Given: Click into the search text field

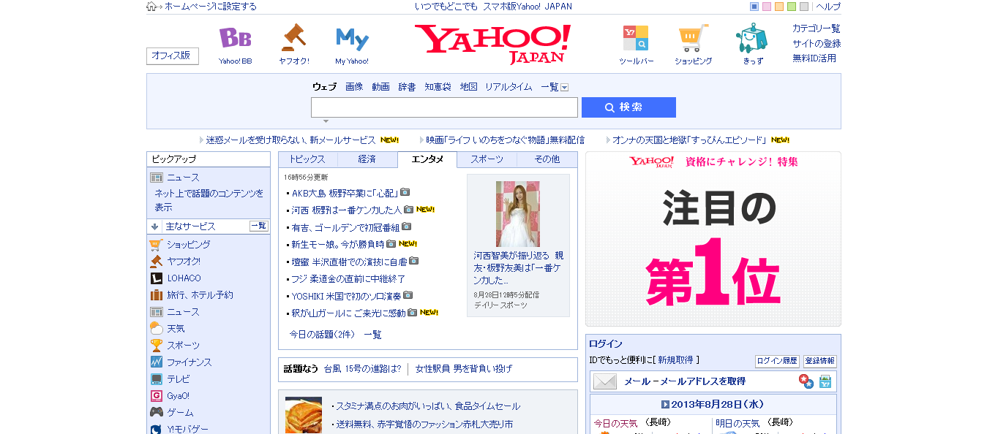Looking at the screenshot, I should point(444,107).
